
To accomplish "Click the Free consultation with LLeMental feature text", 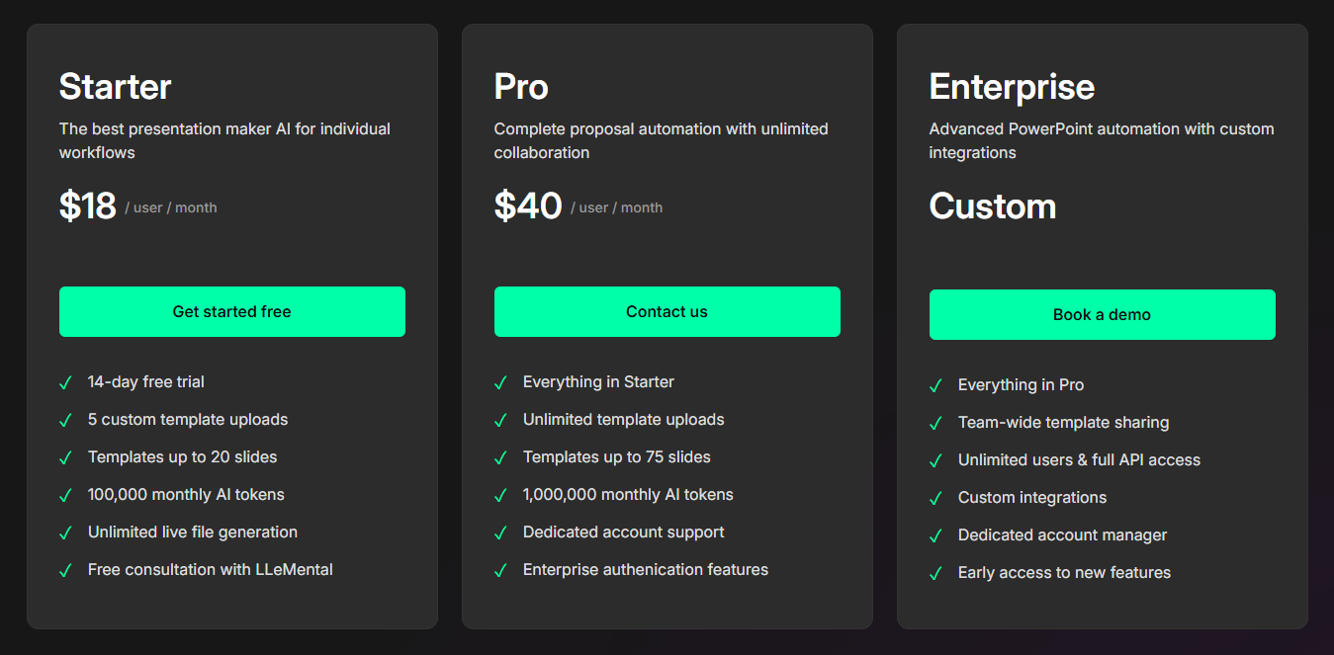I will pos(211,569).
